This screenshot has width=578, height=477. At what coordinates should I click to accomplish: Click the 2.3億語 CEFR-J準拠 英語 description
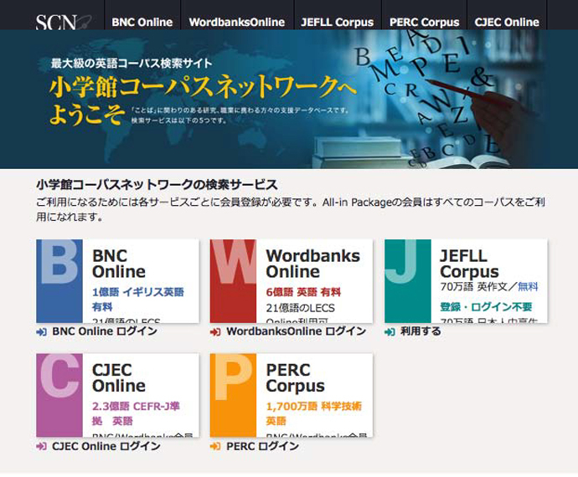(136, 413)
